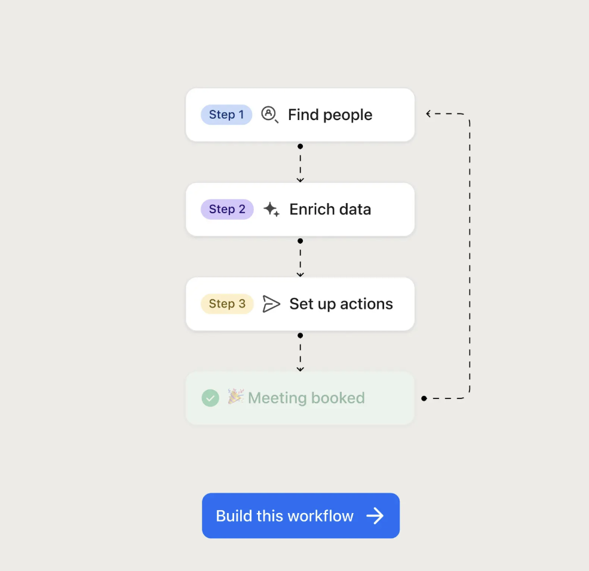589x571 pixels.
Task: Click the Set up actions send icon
Action: click(271, 304)
